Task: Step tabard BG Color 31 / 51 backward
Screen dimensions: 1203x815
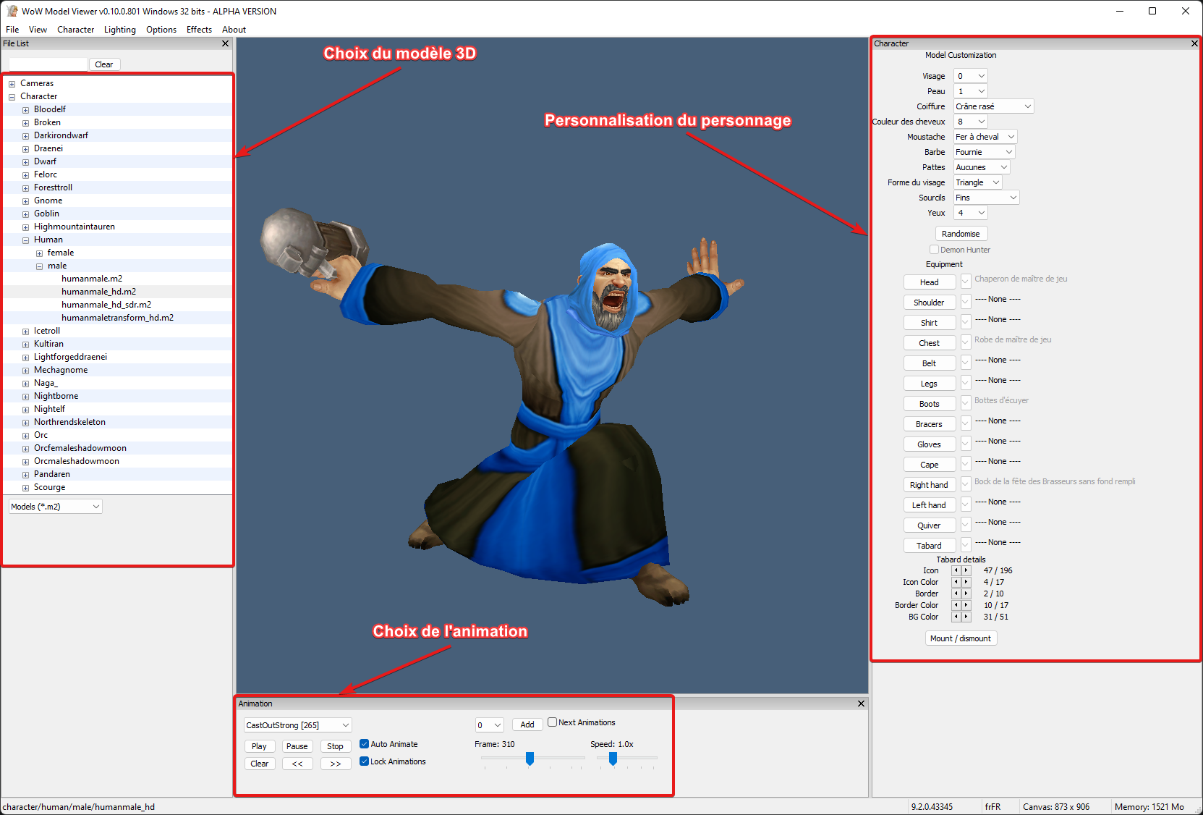Action: [956, 617]
